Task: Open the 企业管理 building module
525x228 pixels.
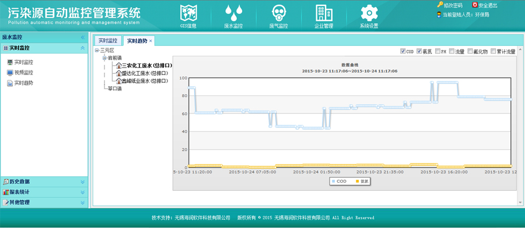Action: tap(324, 16)
